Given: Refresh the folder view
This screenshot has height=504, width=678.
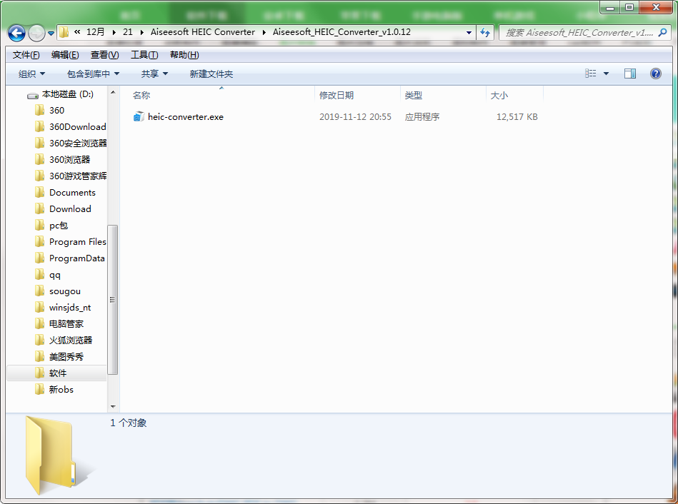Looking at the screenshot, I should click(485, 32).
